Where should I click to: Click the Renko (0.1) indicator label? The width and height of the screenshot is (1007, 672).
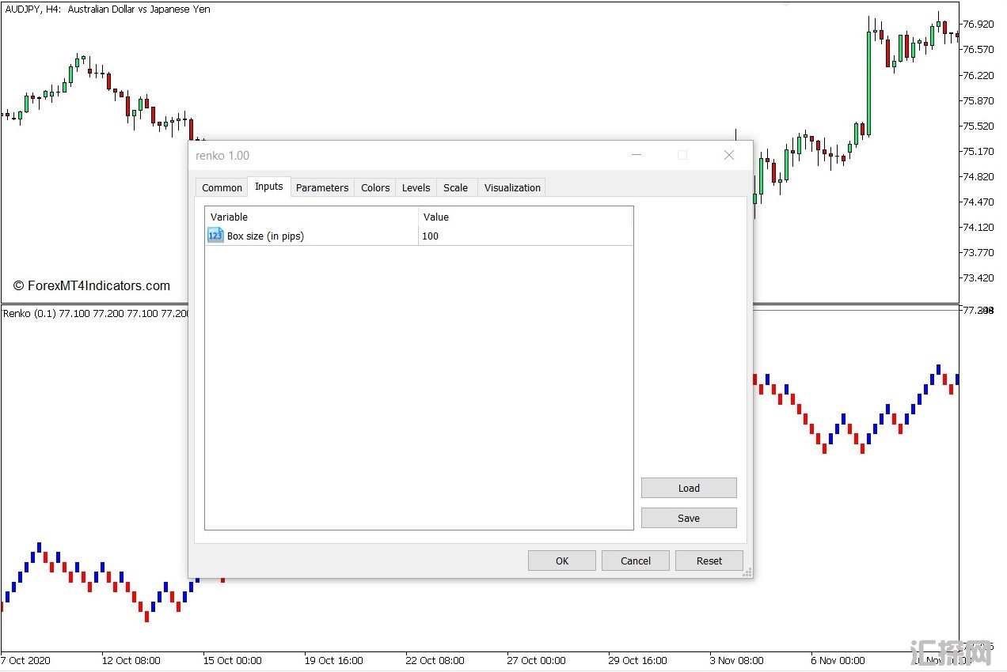click(96, 313)
